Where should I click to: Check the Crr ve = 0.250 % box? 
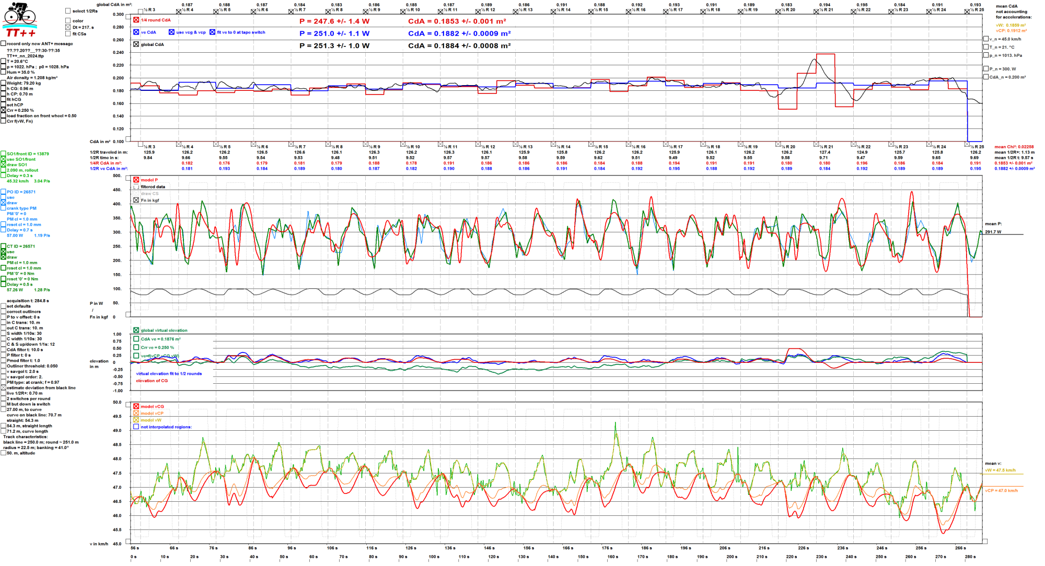[x=136, y=348]
